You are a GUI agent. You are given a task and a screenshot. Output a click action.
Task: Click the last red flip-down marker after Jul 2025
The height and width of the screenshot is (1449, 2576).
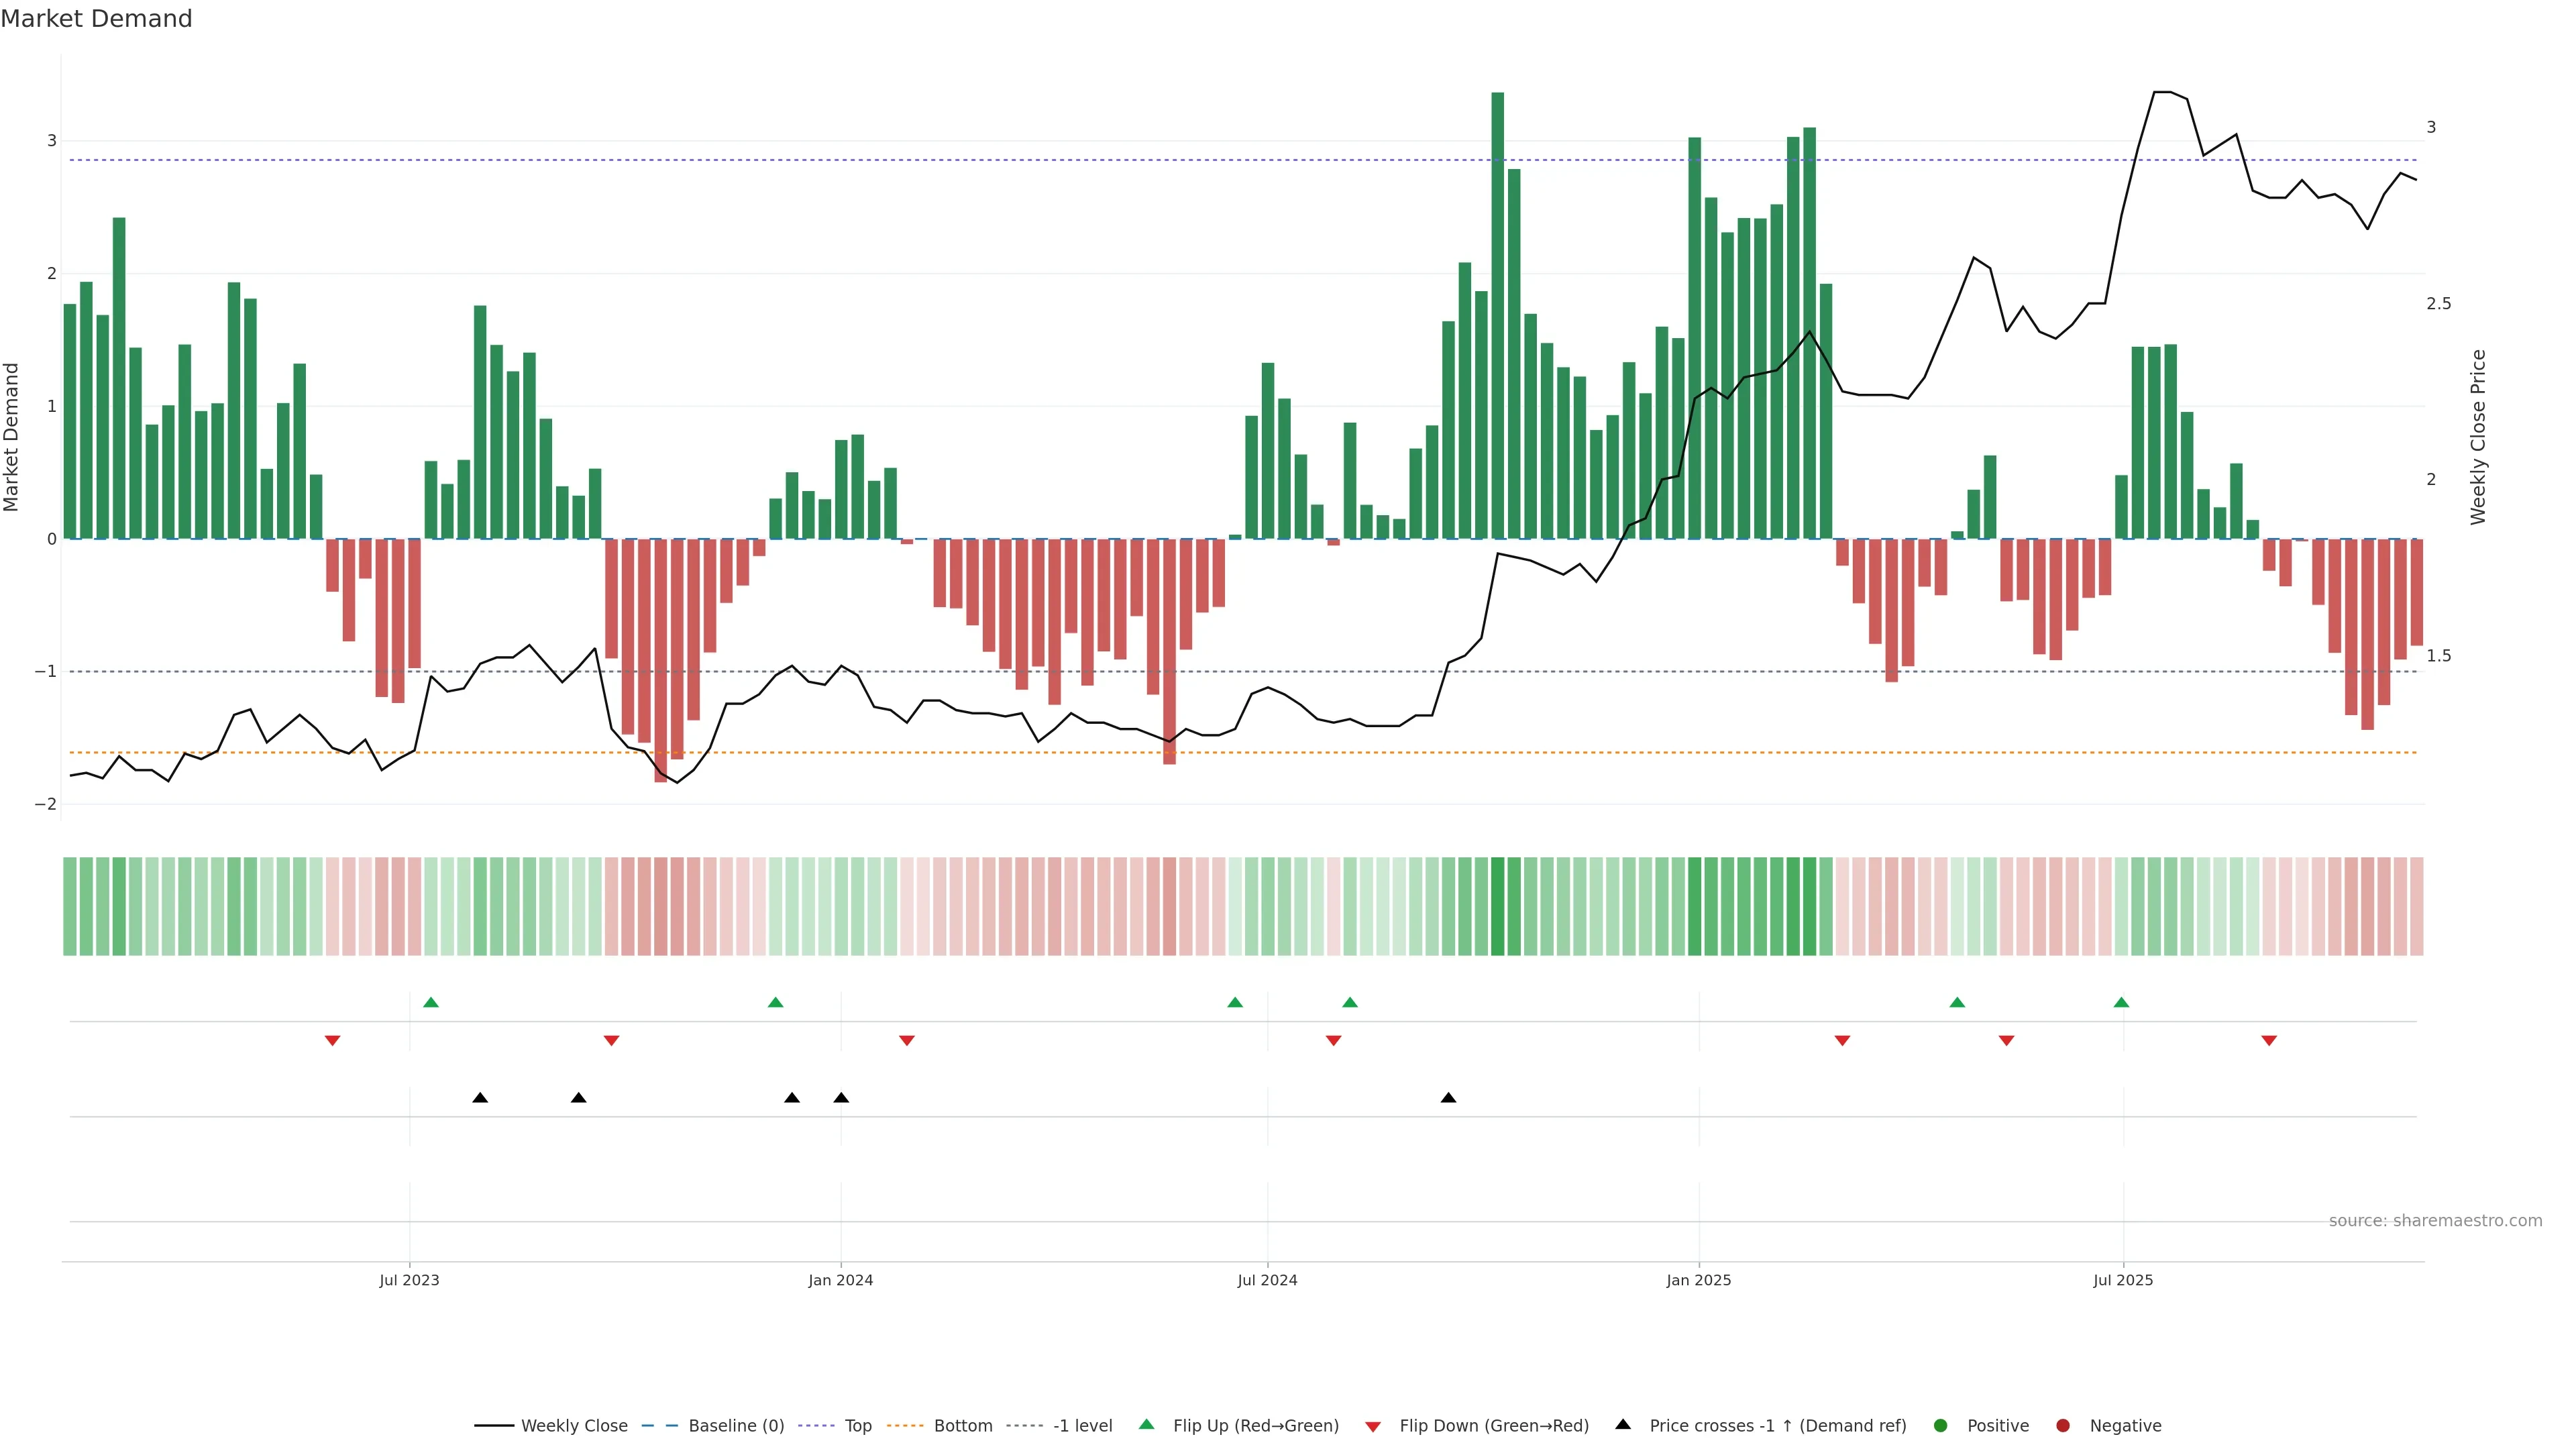coord(2269,1041)
